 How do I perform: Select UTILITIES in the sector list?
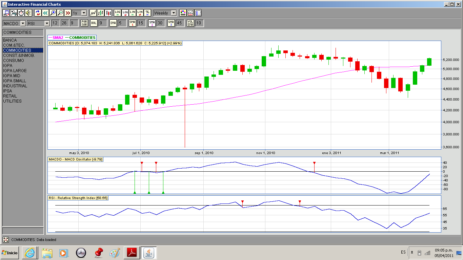pos(12,101)
